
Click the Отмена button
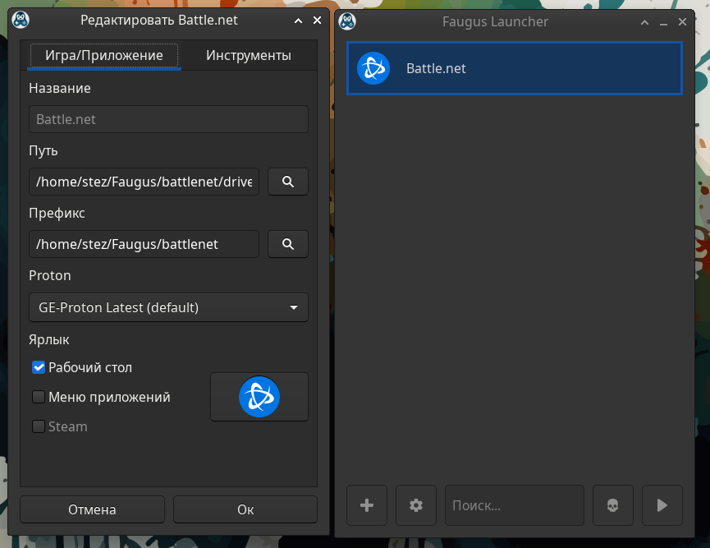click(x=92, y=509)
